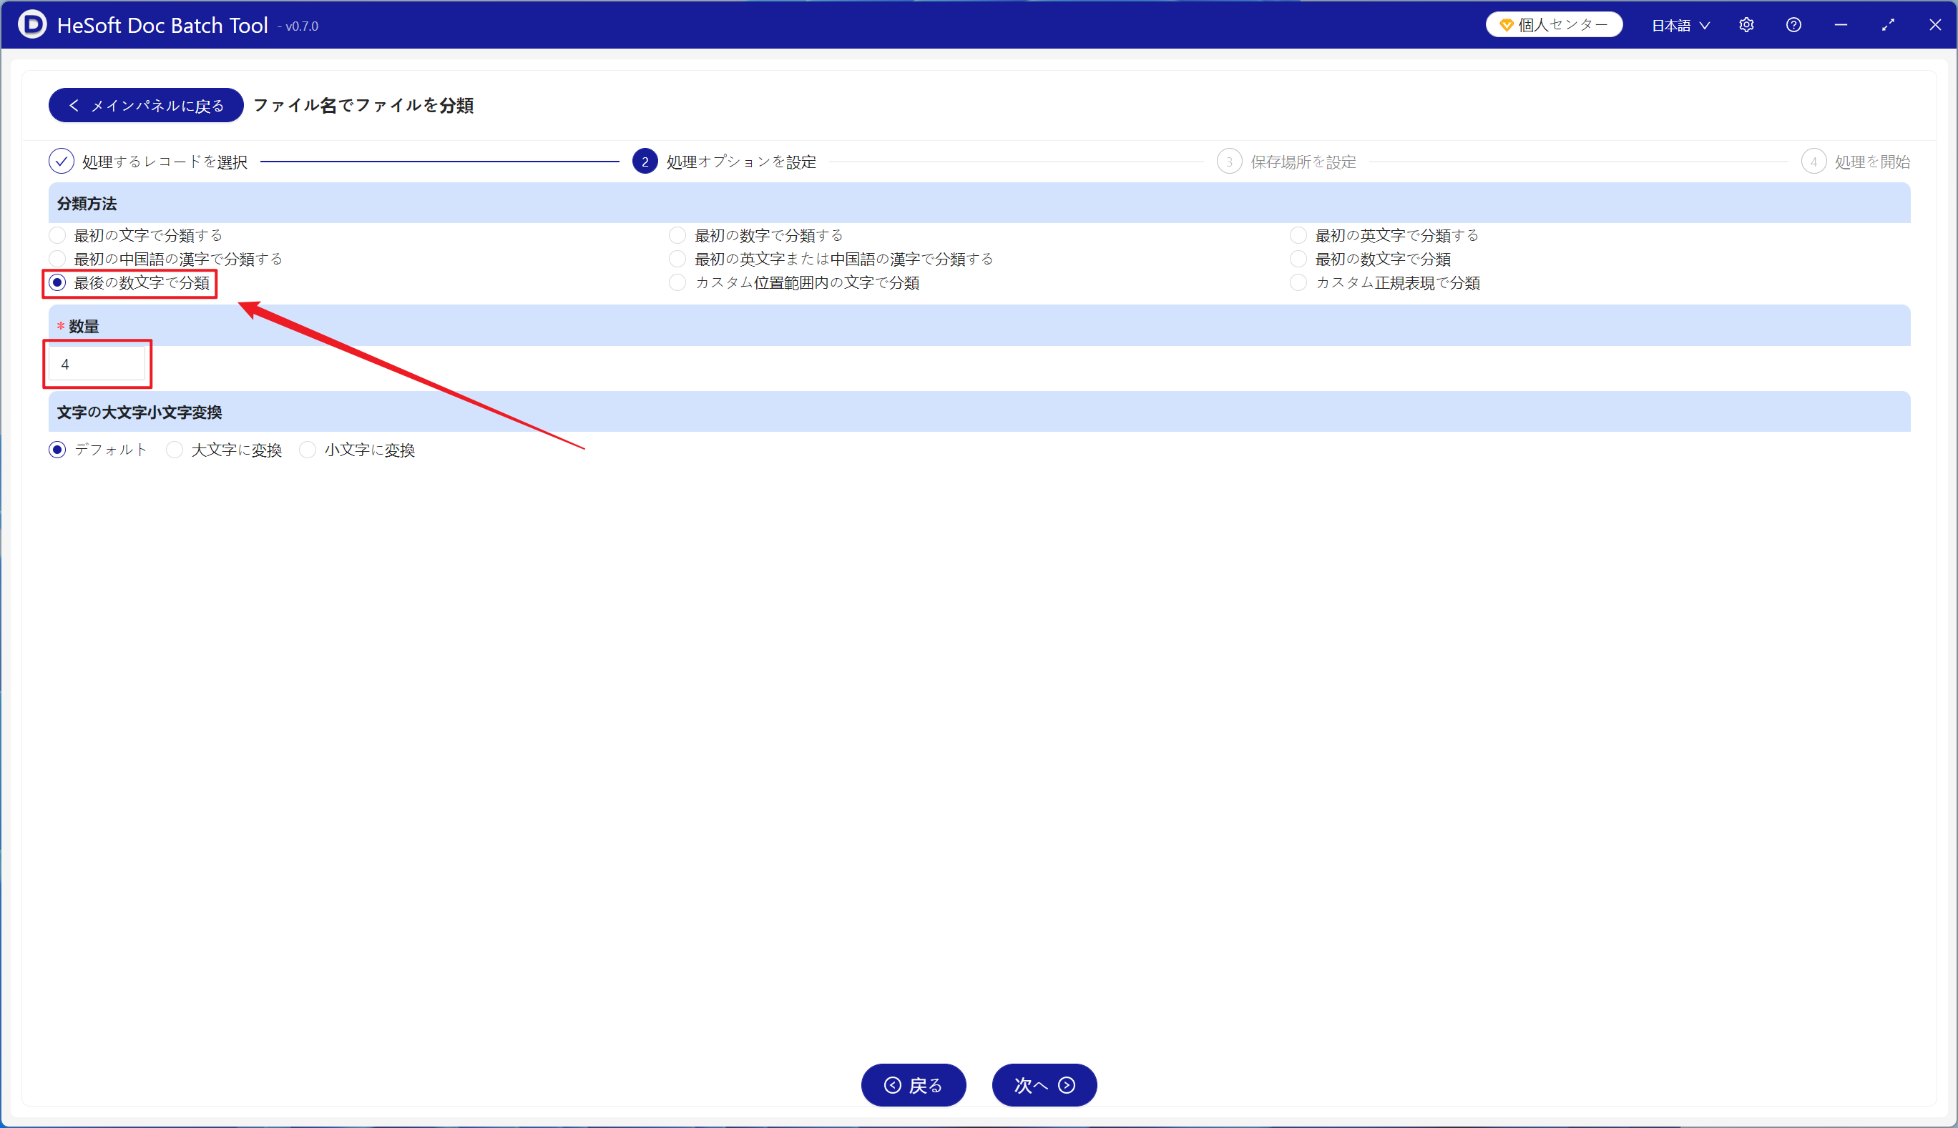Click the 次へ next button
The image size is (1958, 1128).
(1044, 1085)
